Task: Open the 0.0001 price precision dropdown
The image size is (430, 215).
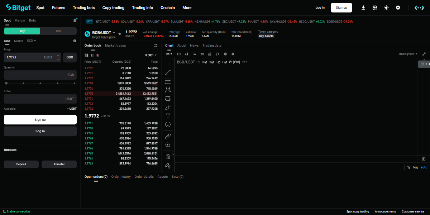Action: (x=151, y=55)
